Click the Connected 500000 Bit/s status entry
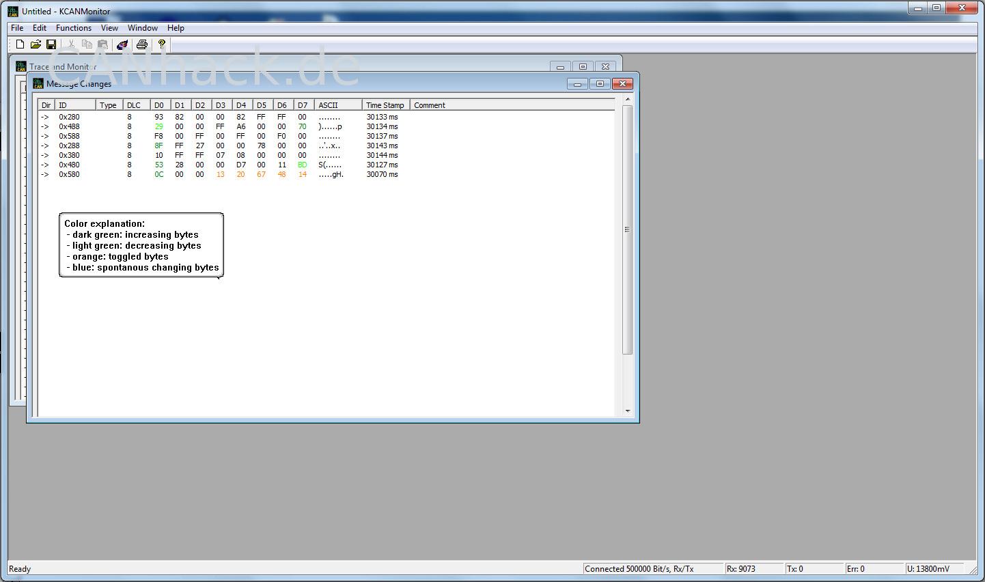985x582 pixels. 653,568
